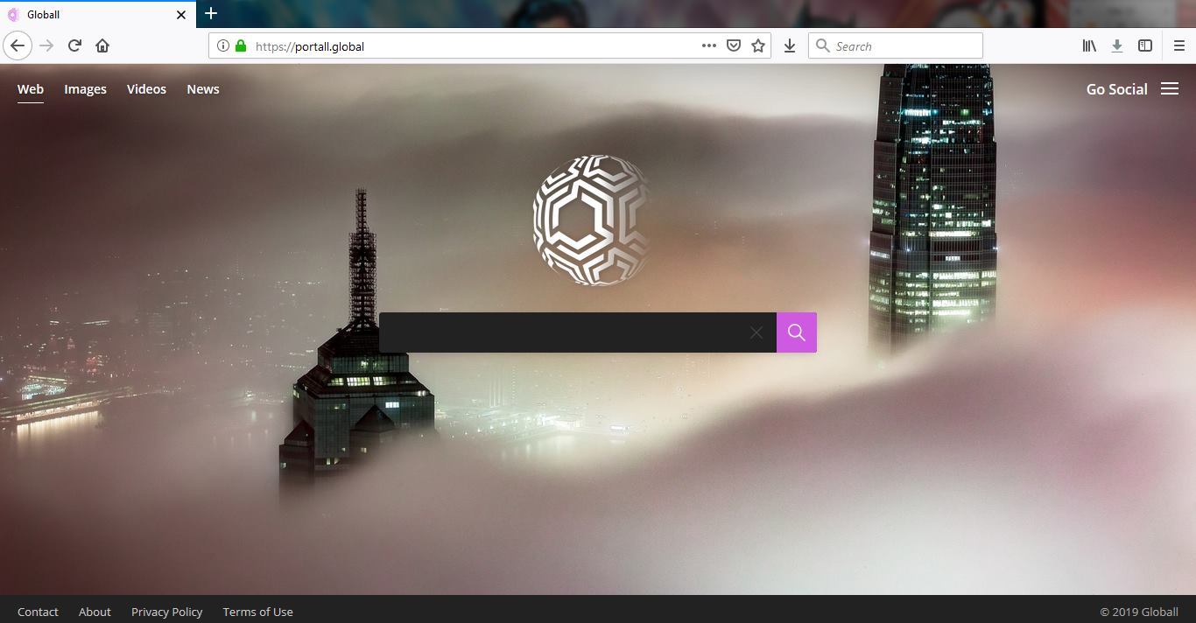
Task: Switch to the Videos search tab
Action: [x=146, y=89]
